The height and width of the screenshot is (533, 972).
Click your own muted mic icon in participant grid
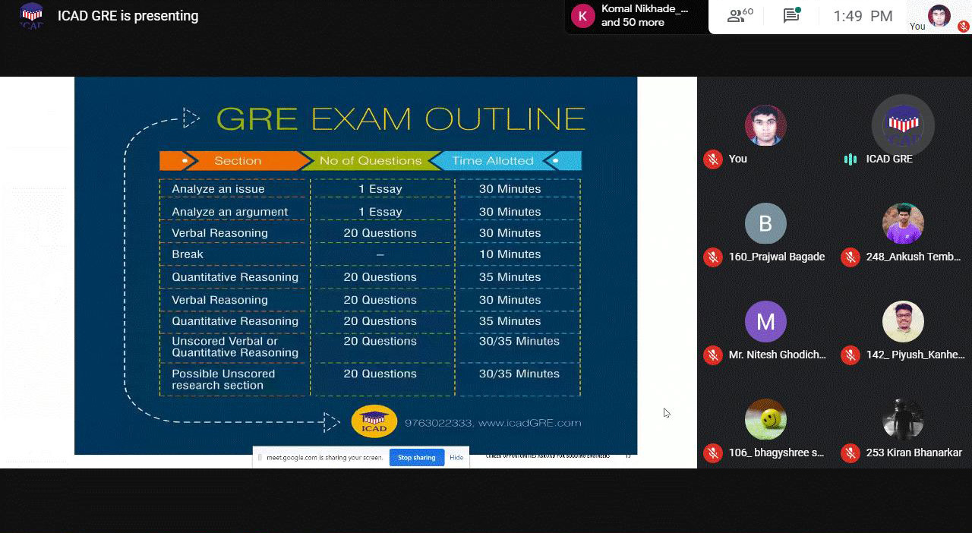[x=712, y=159]
